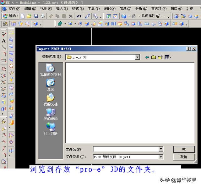The image size is (201, 187).
Task: Open the 信息(I) menu
Action: pyautogui.click(x=125, y=8)
